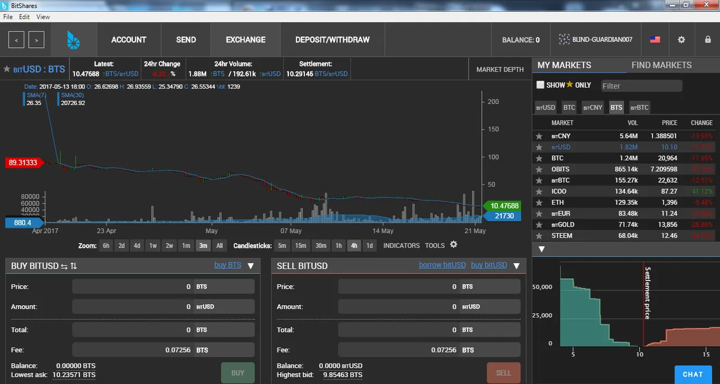Screen dimensions: 720x384
Task: Click the back navigation arrow button
Action: coord(16,40)
